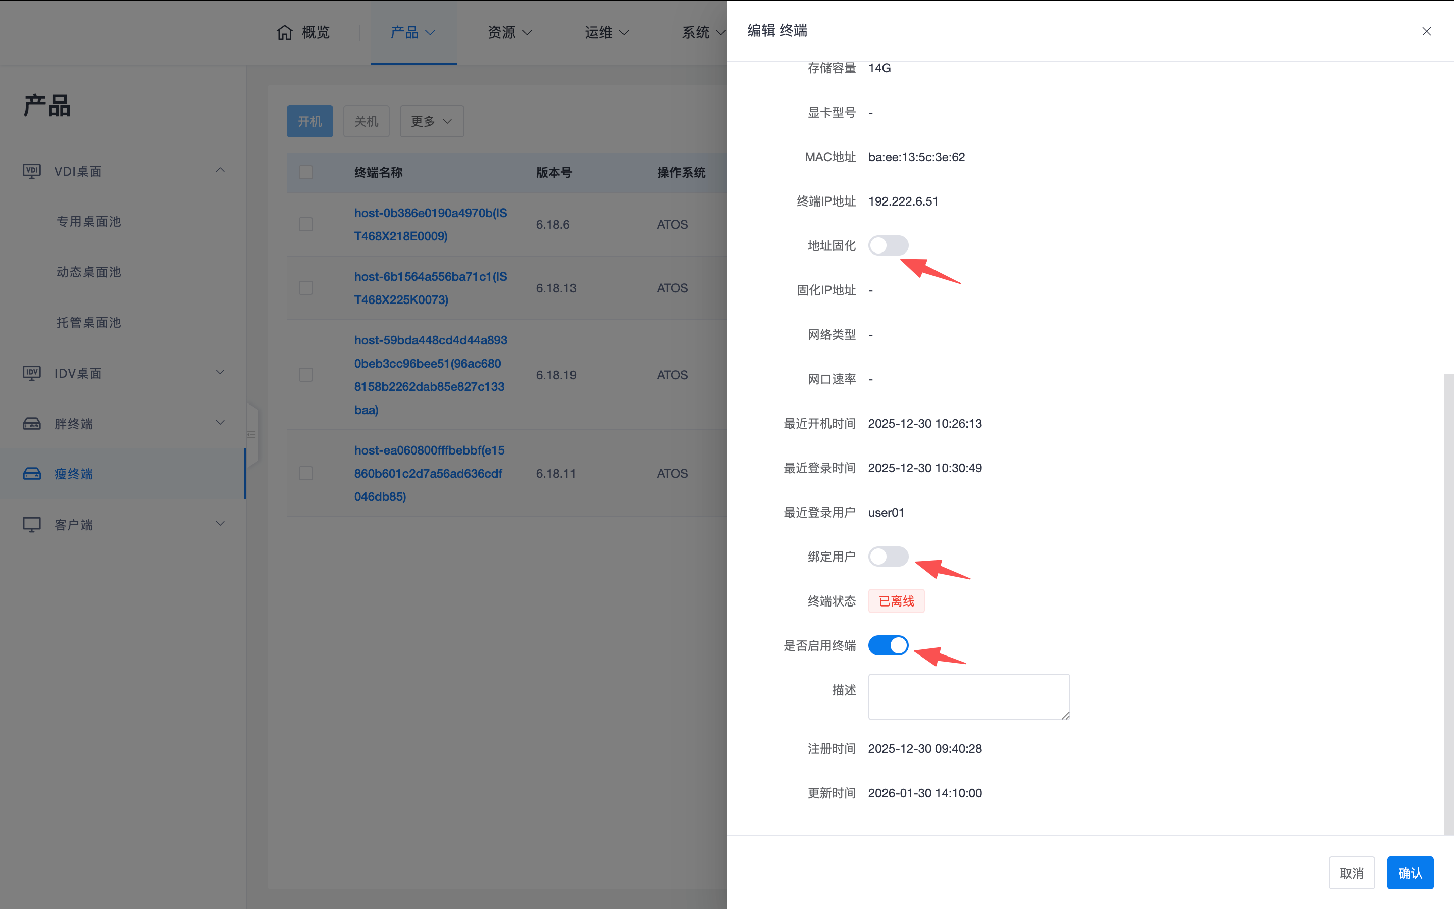
Task: Click the 瘦终端 device icon
Action: click(32, 474)
